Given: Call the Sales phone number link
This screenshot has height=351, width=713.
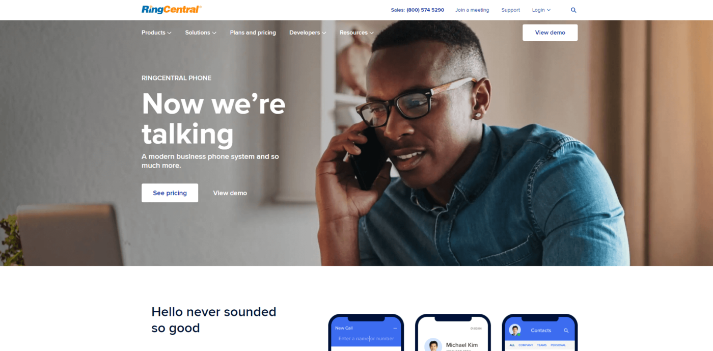Looking at the screenshot, I should (x=418, y=10).
